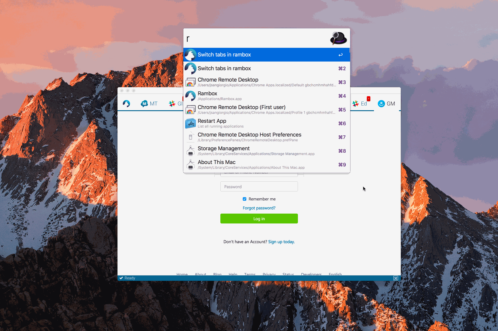The width and height of the screenshot is (498, 331).
Task: Click the Ready status text
Action: (130, 278)
